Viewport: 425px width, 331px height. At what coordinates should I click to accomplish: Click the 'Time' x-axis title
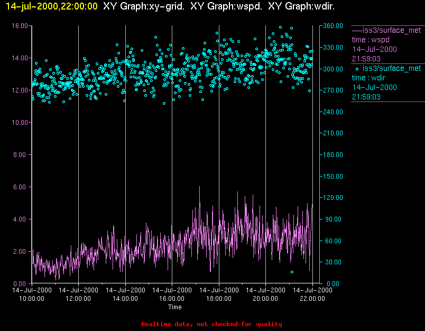coord(175,307)
